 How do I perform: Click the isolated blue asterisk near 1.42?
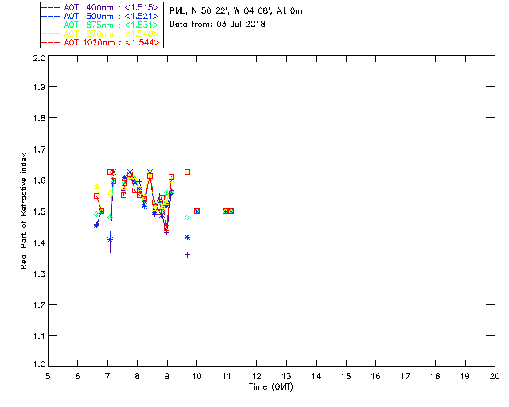pos(188,238)
